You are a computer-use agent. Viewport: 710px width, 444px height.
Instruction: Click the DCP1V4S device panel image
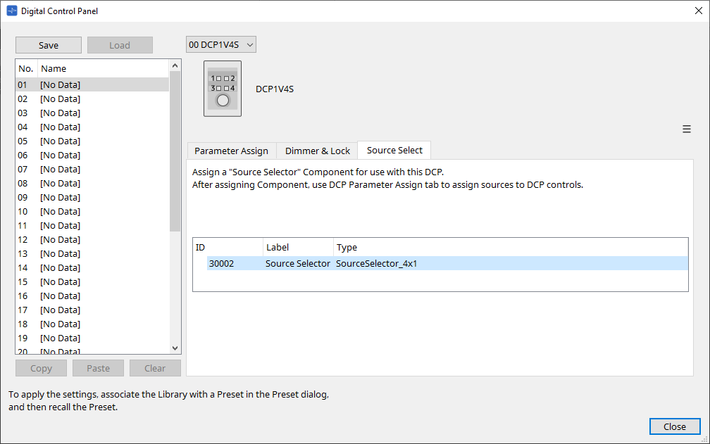click(222, 88)
